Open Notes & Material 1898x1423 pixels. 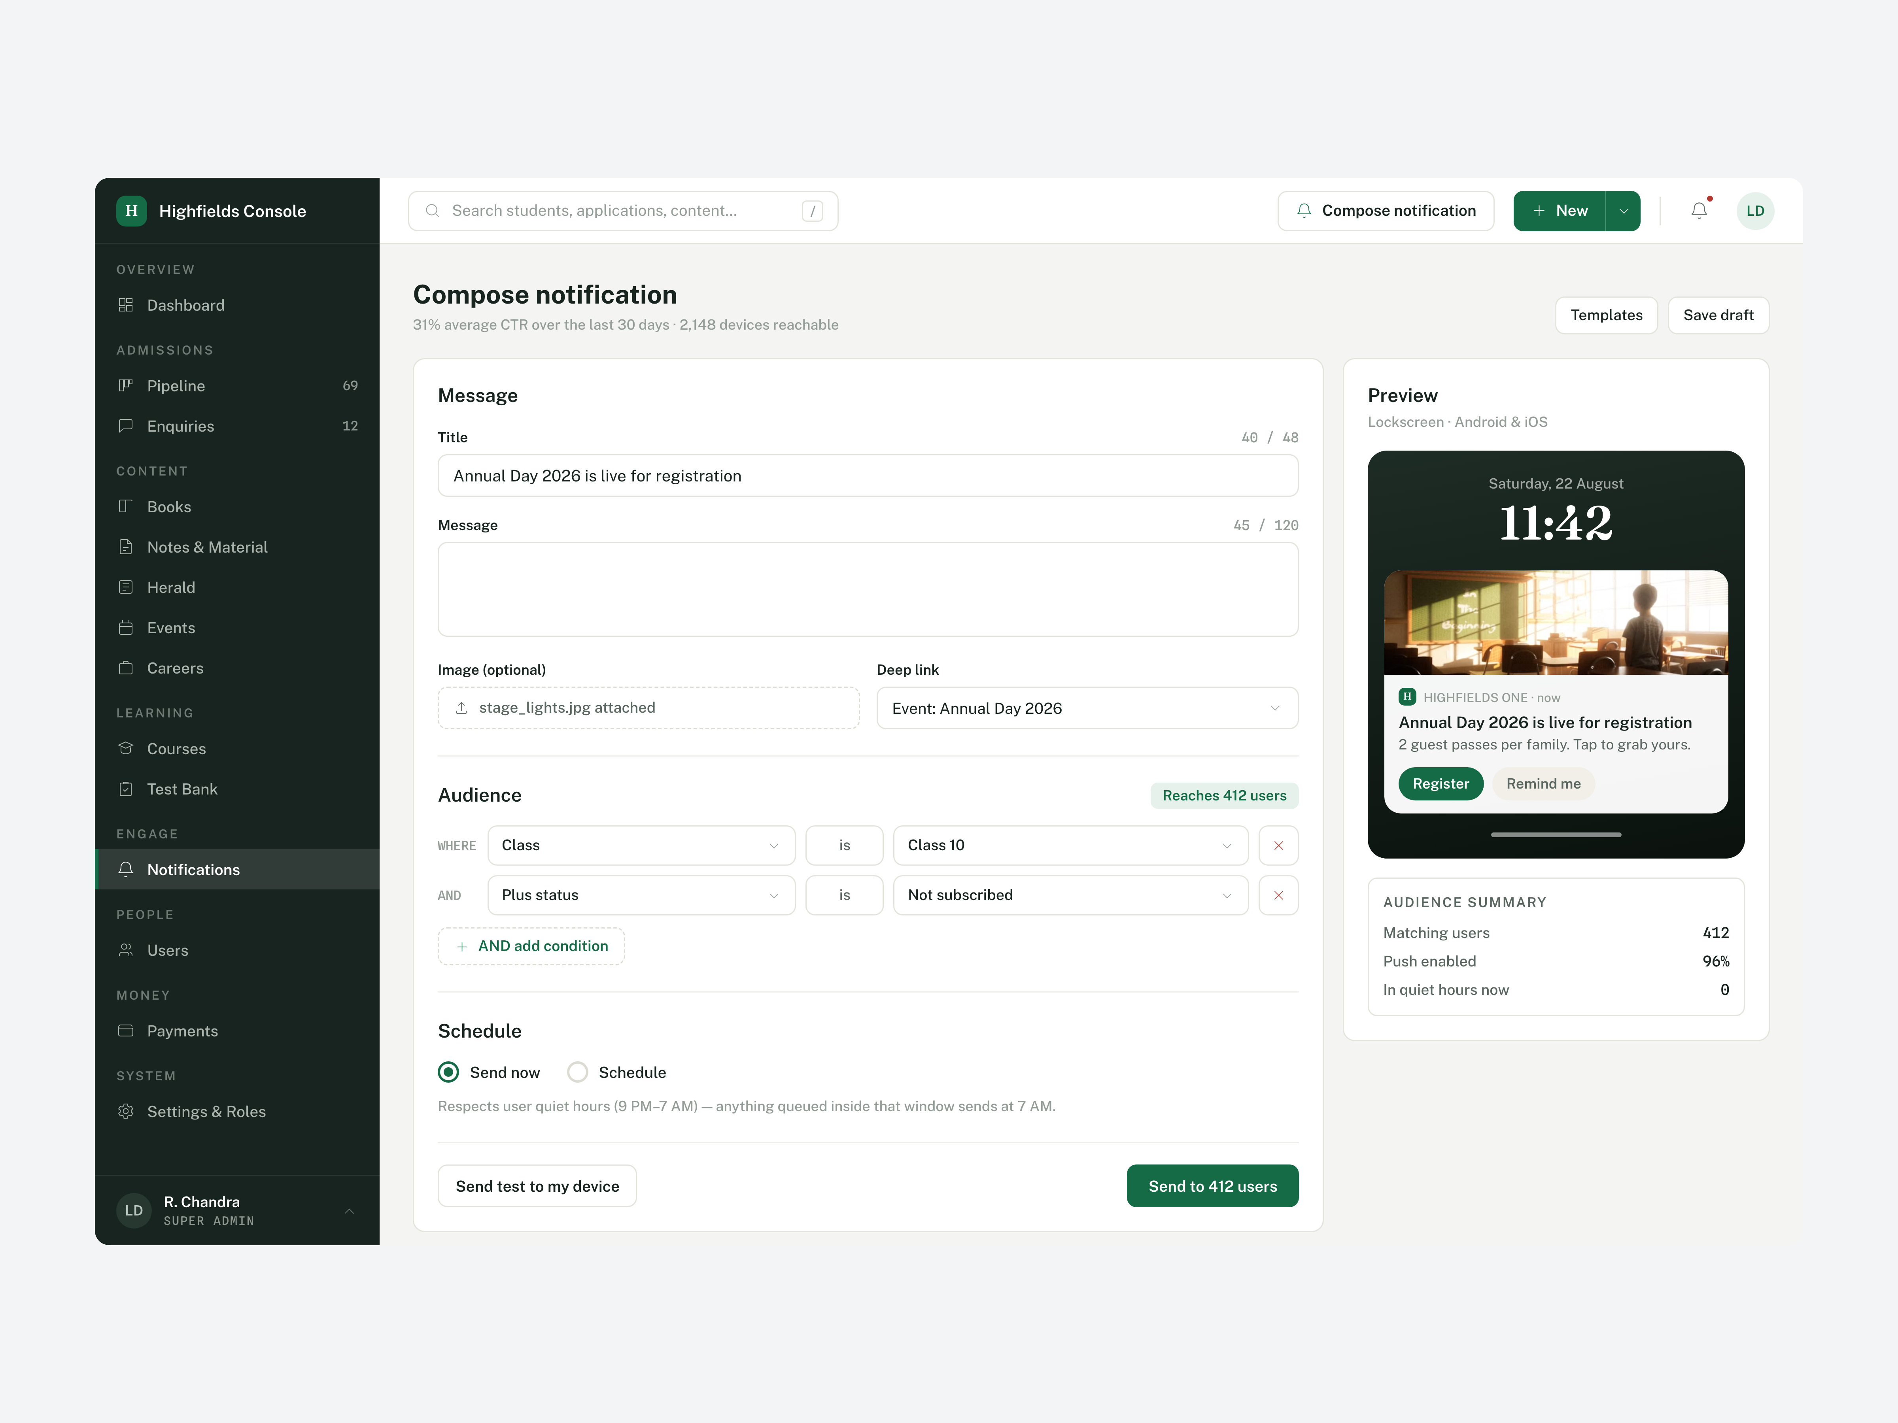pos(237,547)
